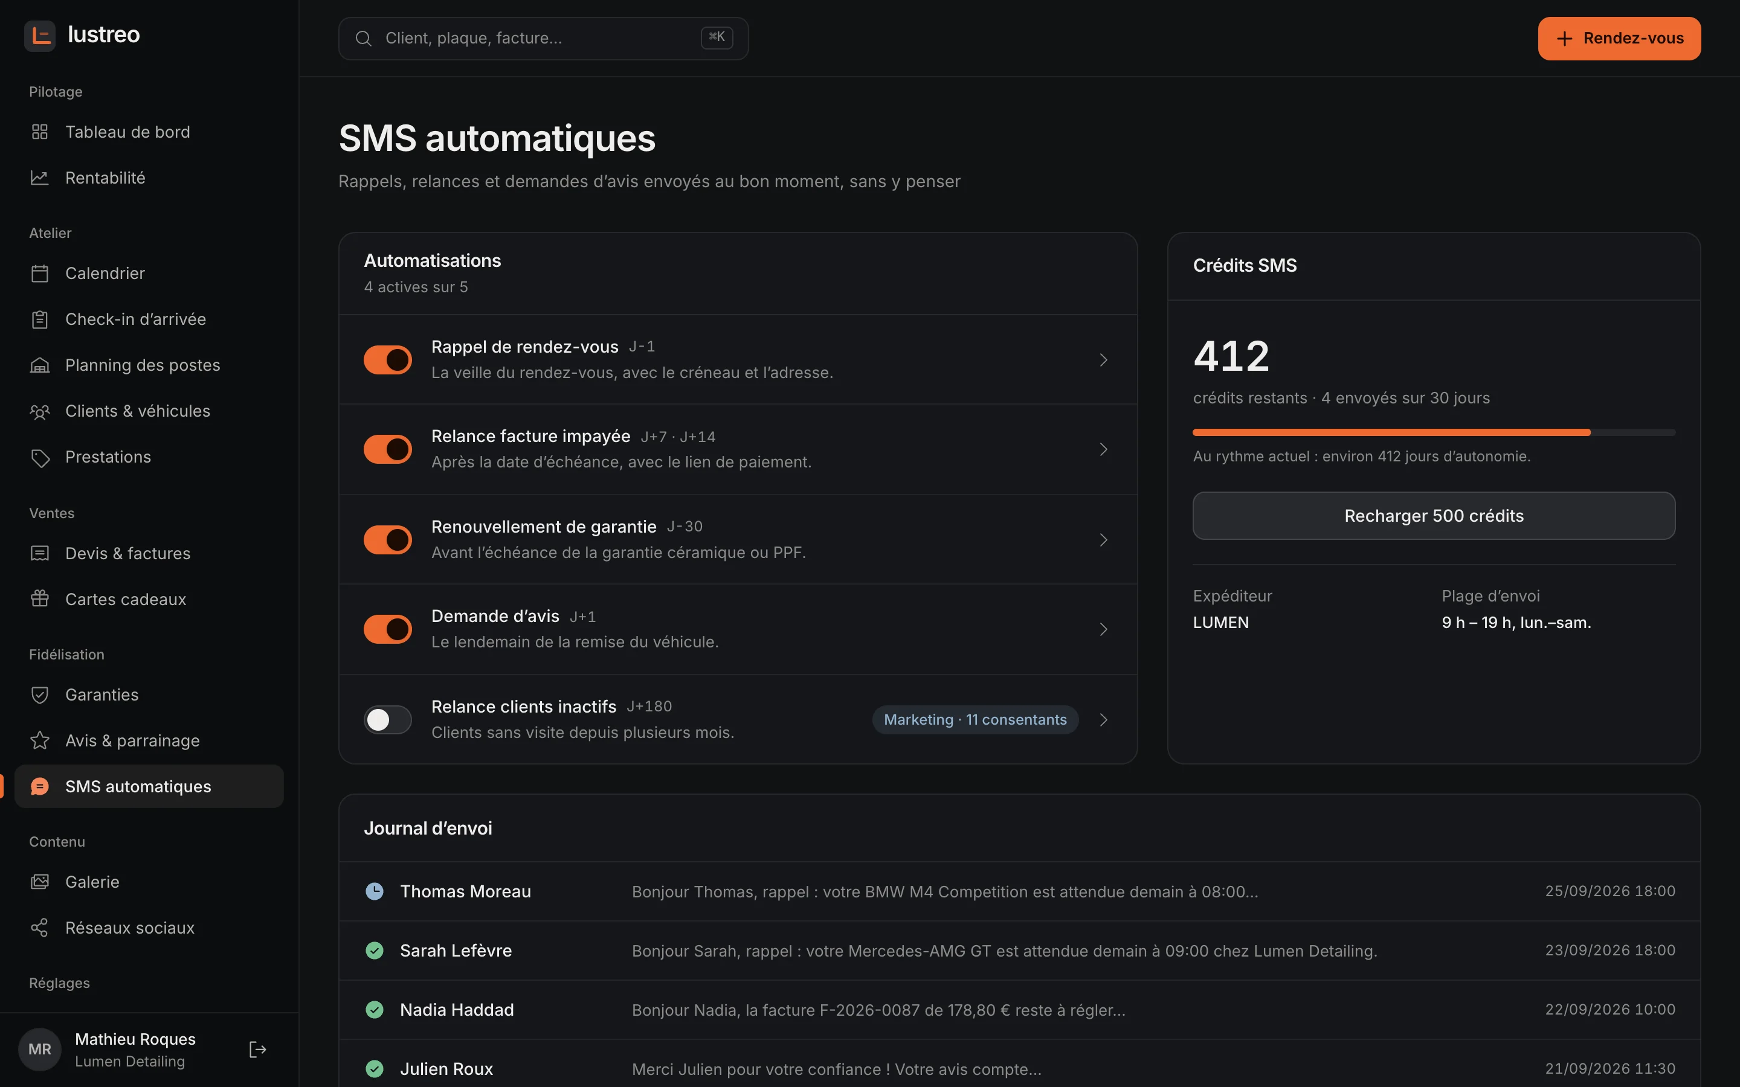Viewport: 1740px width, 1087px height.
Task: Click the SMS credits progress bar
Action: (1434, 433)
